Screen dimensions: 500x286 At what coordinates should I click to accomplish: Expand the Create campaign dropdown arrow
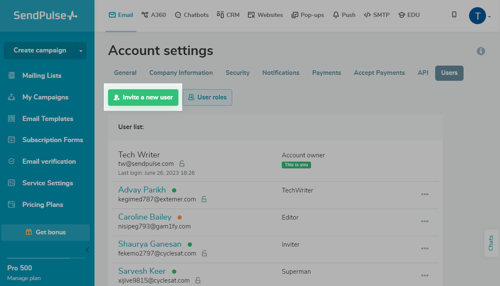81,50
